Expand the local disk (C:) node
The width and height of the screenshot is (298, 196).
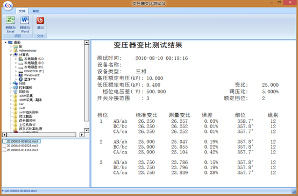point(16,59)
